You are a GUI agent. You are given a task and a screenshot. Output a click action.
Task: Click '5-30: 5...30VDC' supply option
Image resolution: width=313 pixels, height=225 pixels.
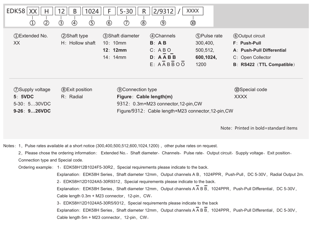tap(32, 104)
